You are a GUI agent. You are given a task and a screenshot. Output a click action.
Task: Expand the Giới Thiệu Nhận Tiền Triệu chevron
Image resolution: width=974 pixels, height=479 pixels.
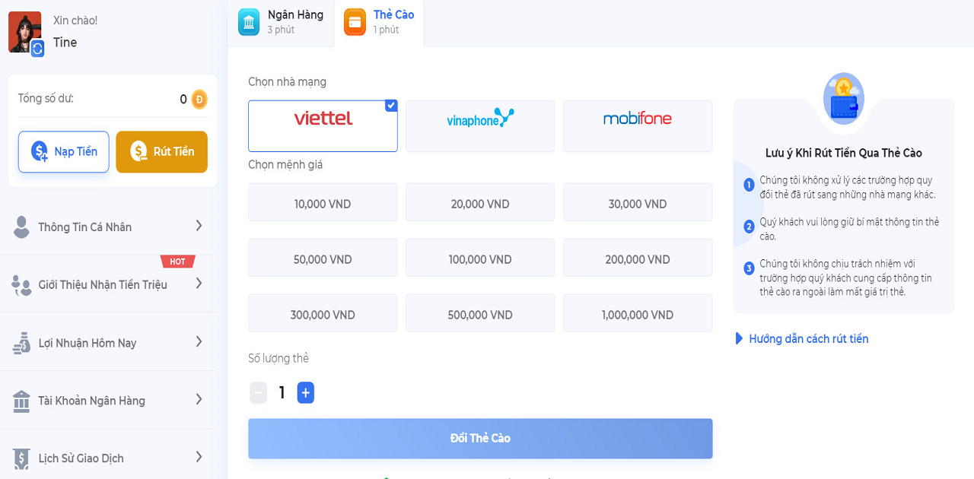click(199, 284)
